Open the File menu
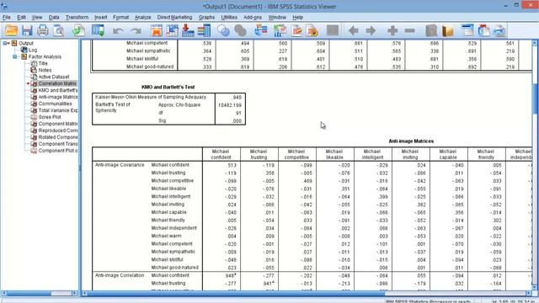This screenshot has width=539, height=303. 6,17
